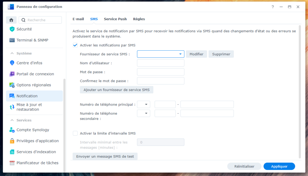Click the Appliquer button
The image size is (308, 176).
coord(279,166)
